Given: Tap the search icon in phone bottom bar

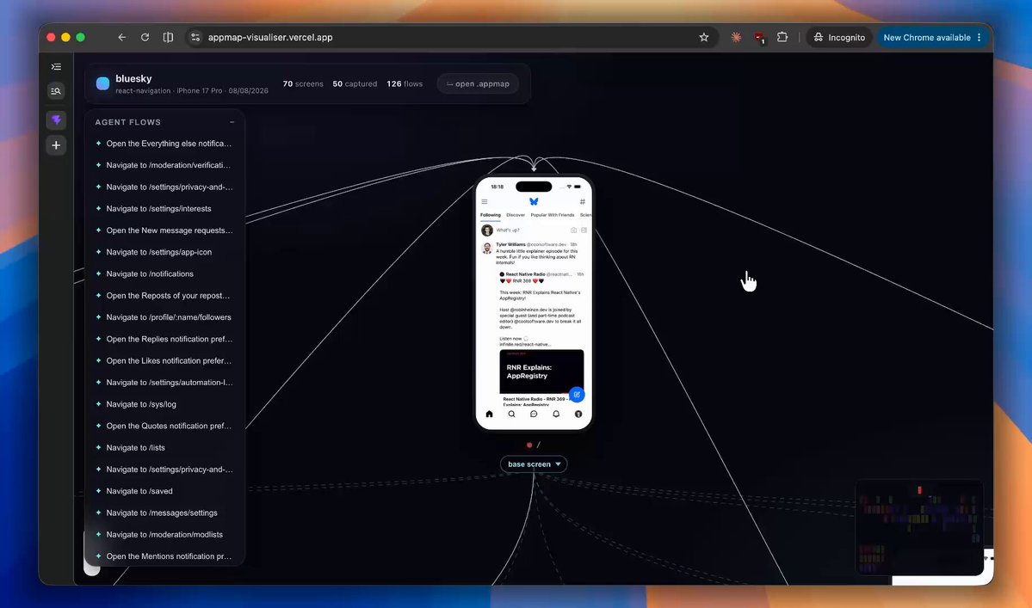Looking at the screenshot, I should [511, 415].
